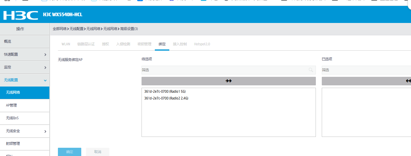Image resolution: width=411 pixels, height=156 pixels.
Task: Expand the 监控 sidebar section
Action: pos(25,67)
